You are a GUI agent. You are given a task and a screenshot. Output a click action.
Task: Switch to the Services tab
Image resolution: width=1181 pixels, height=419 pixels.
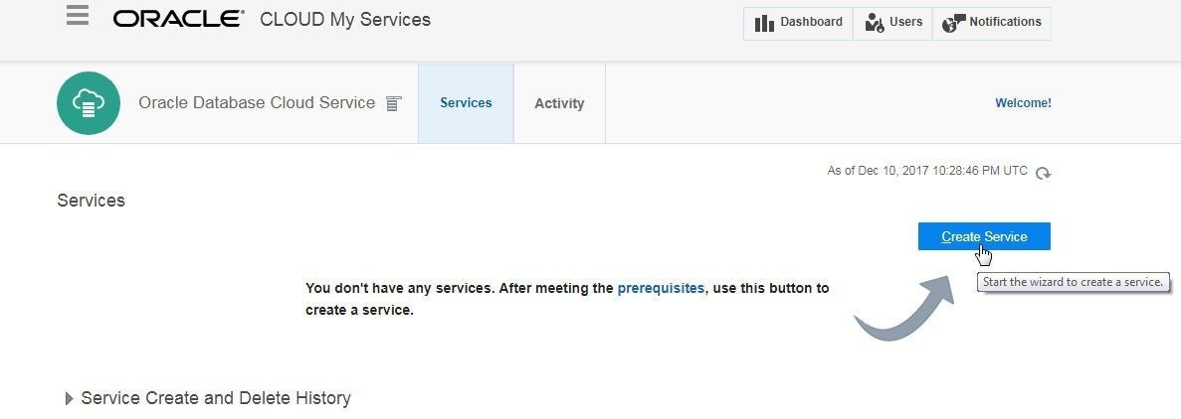pyautogui.click(x=466, y=103)
